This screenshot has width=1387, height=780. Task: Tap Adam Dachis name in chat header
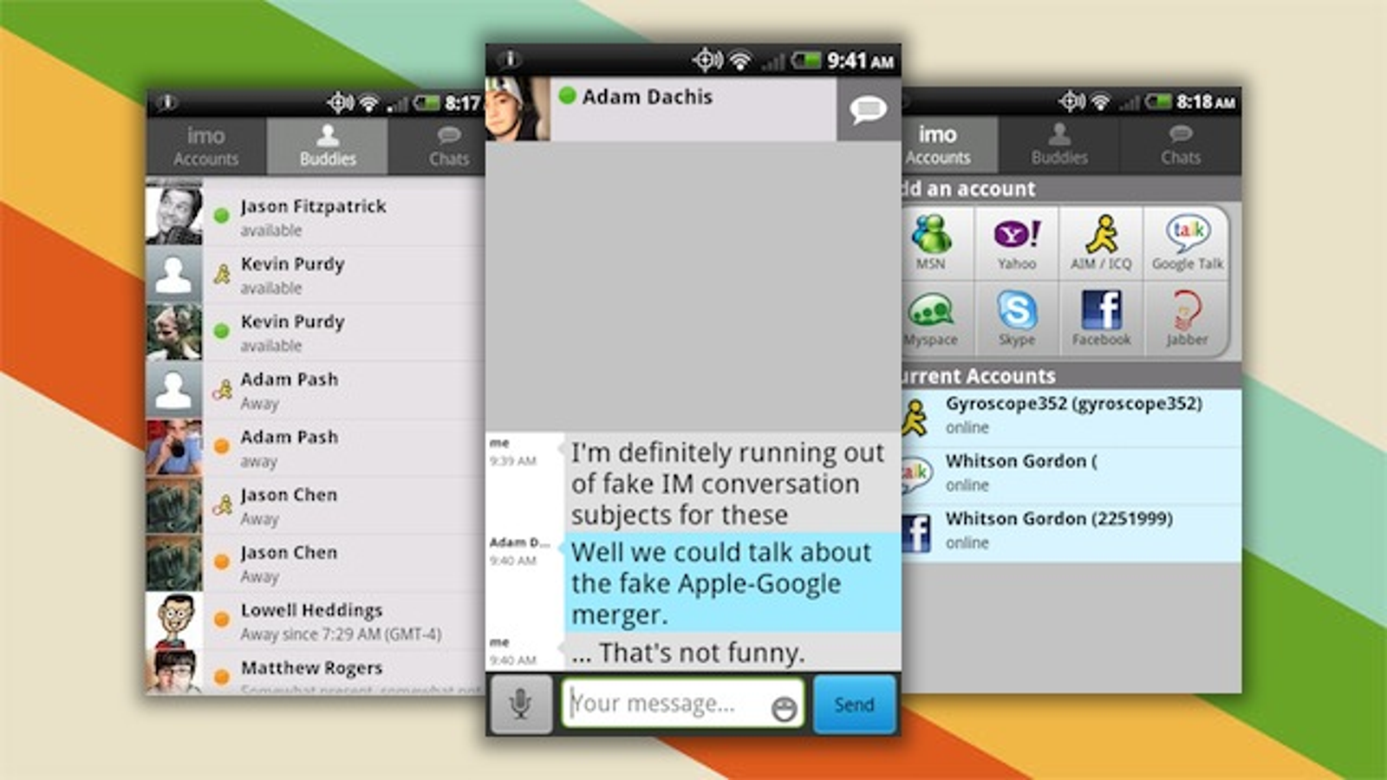[647, 96]
